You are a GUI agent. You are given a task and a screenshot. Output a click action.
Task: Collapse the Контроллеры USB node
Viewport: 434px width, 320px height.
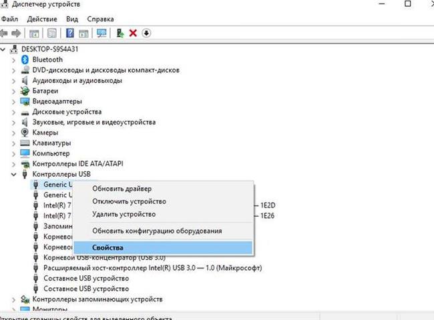coord(13,175)
